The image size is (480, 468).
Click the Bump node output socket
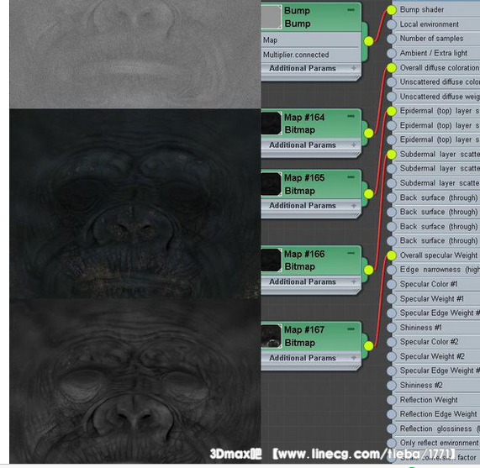[x=369, y=41]
